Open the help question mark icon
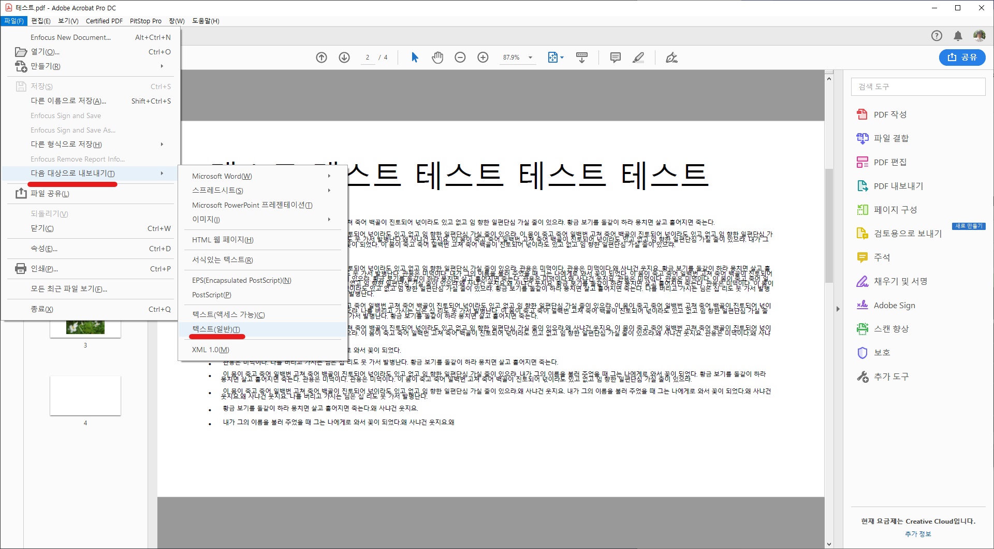Screen dimensions: 994x549 pyautogui.click(x=937, y=36)
